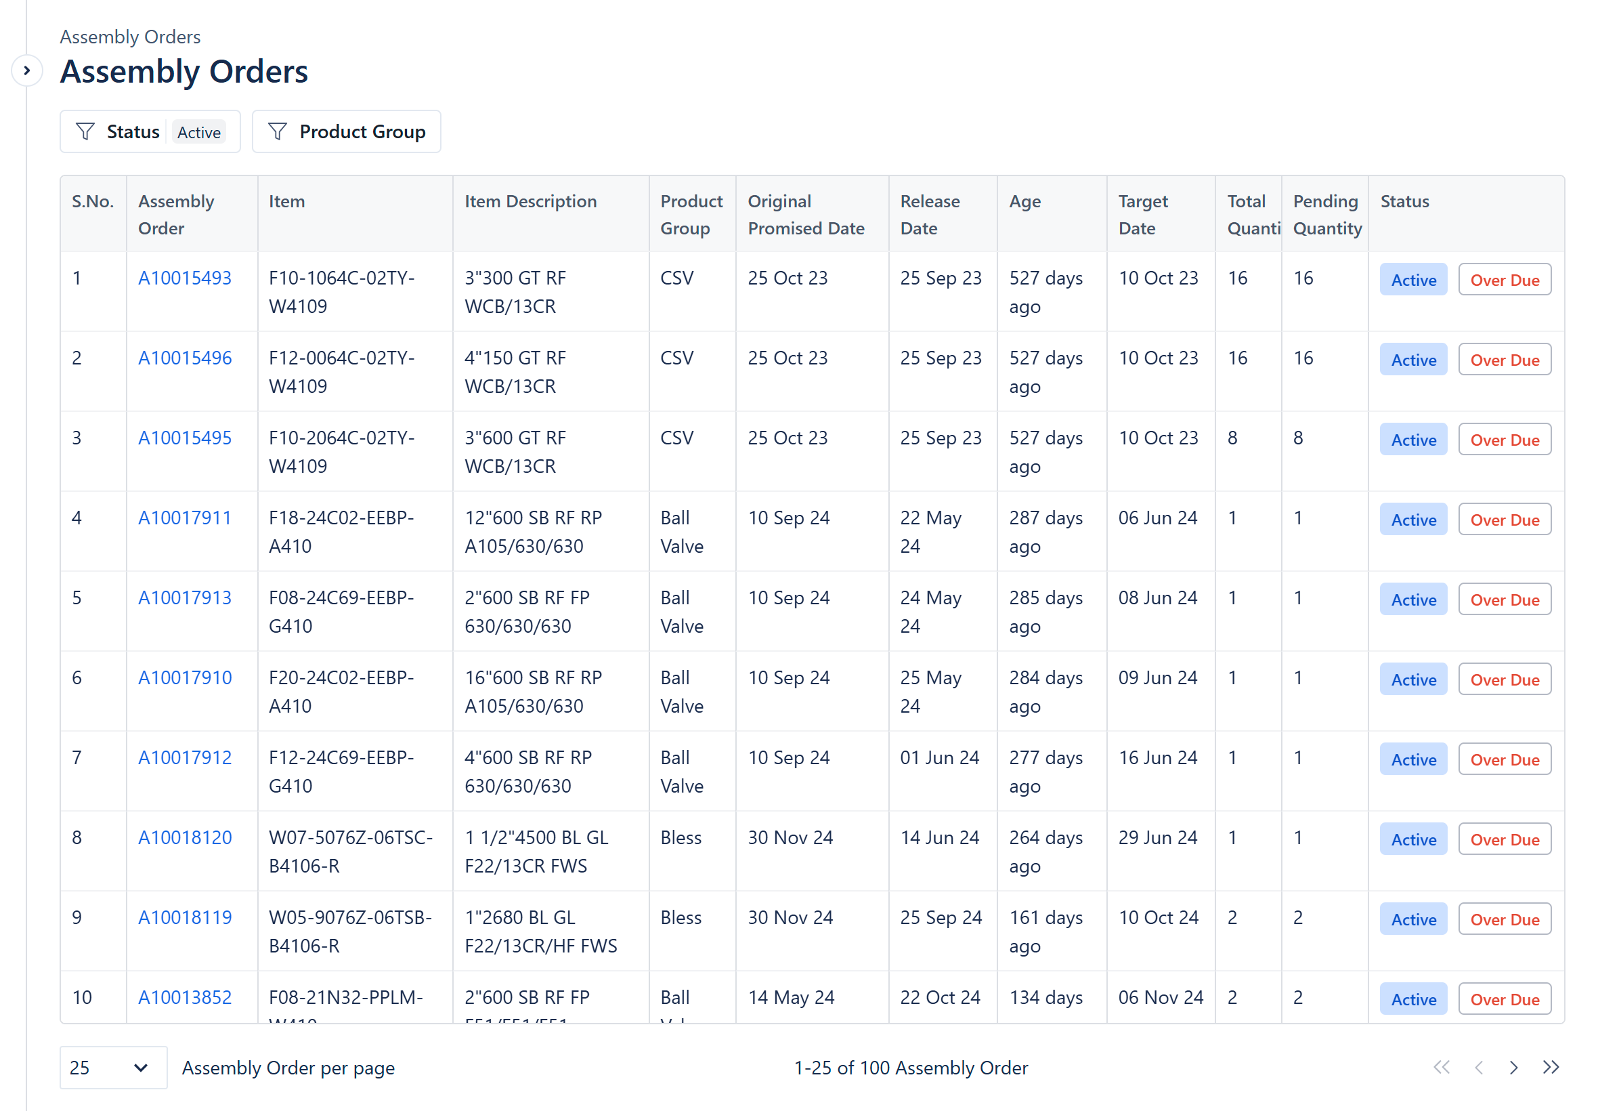
Task: Click the Assembly Orders breadcrumb
Action: [x=130, y=37]
